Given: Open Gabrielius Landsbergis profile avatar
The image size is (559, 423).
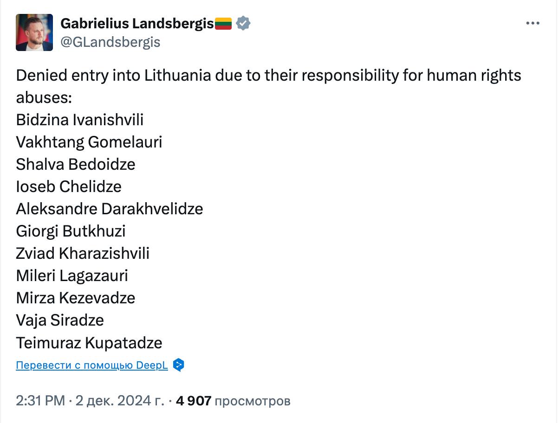Looking at the screenshot, I should pyautogui.click(x=34, y=32).
